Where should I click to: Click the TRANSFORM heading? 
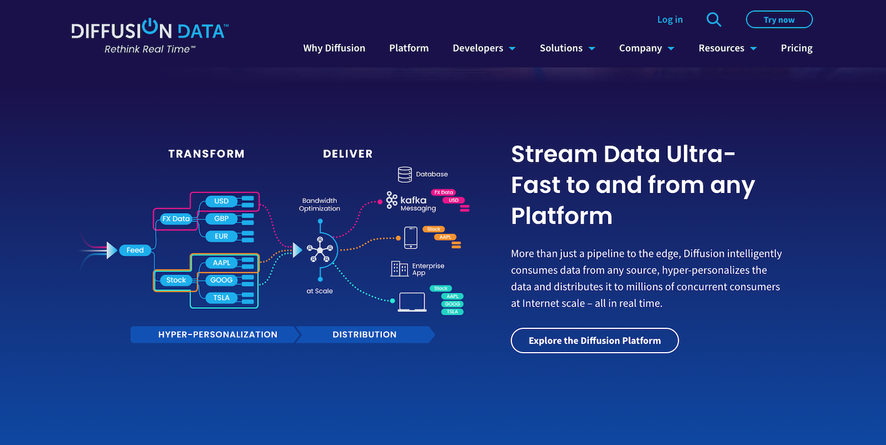click(206, 154)
